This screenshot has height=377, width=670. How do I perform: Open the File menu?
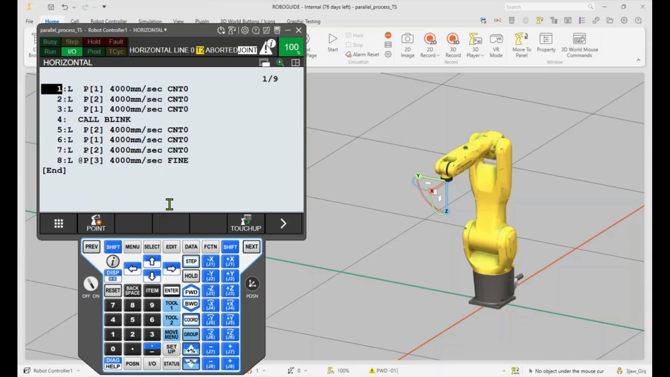click(29, 21)
